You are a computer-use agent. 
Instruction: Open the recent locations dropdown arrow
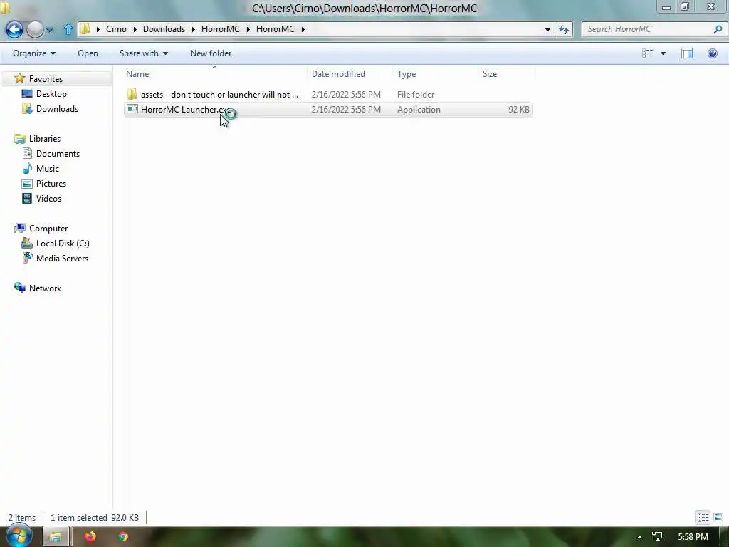[50, 30]
